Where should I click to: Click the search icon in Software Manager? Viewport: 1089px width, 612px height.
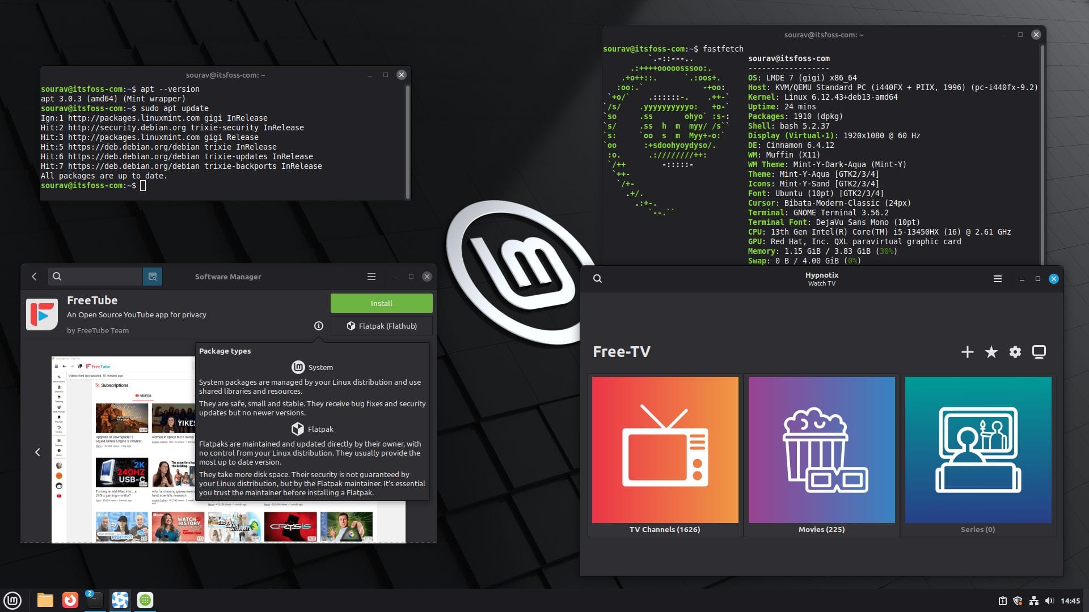pos(57,277)
